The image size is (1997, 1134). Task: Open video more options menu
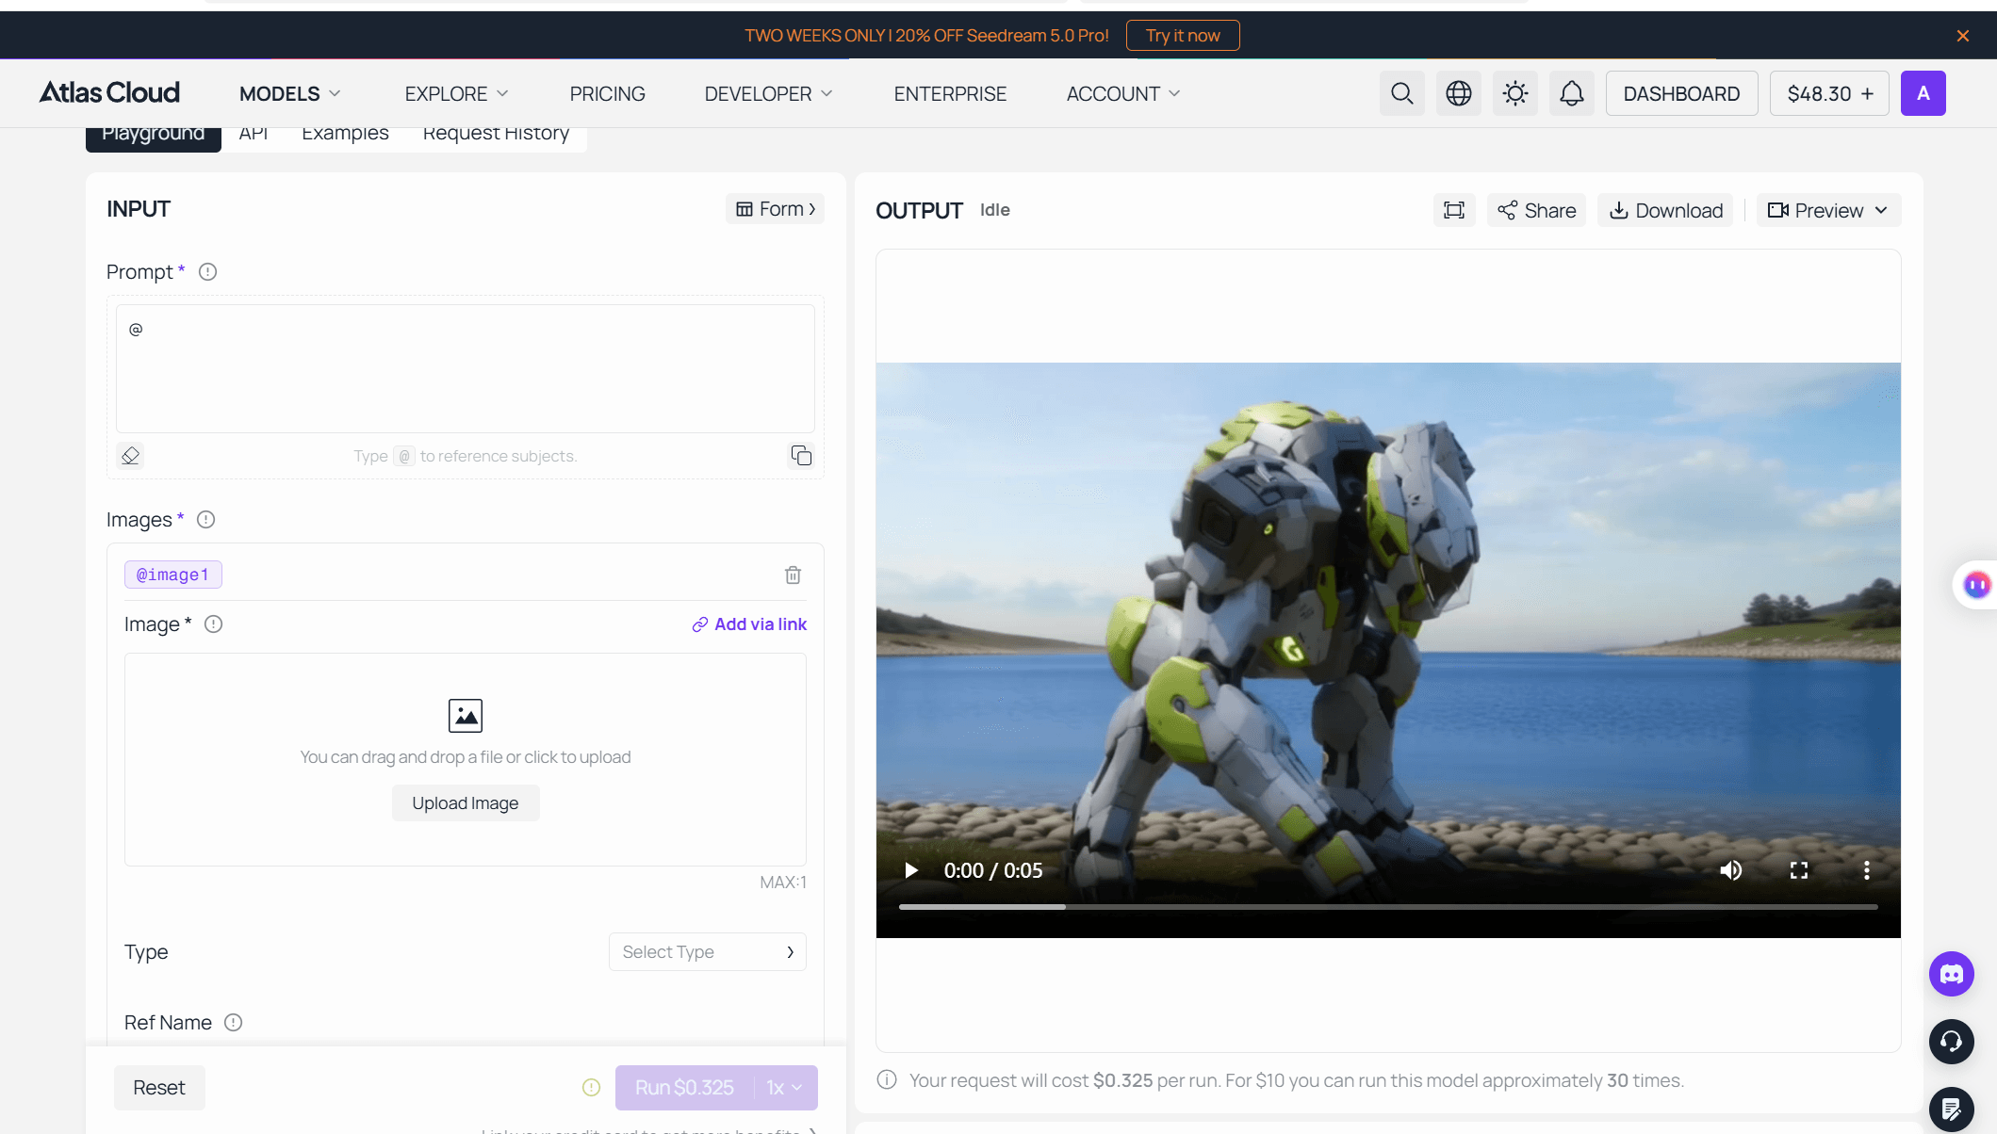[x=1866, y=870]
